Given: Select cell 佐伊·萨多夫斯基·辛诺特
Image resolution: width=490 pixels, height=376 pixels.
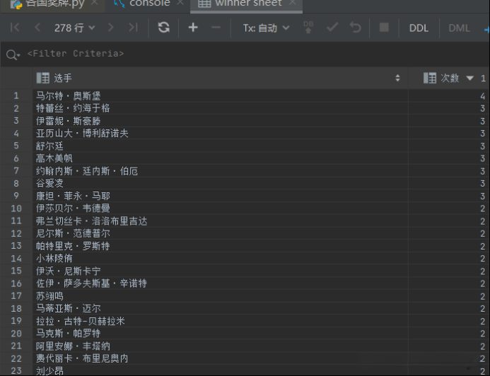Looking at the screenshot, I should click(x=221, y=283).
